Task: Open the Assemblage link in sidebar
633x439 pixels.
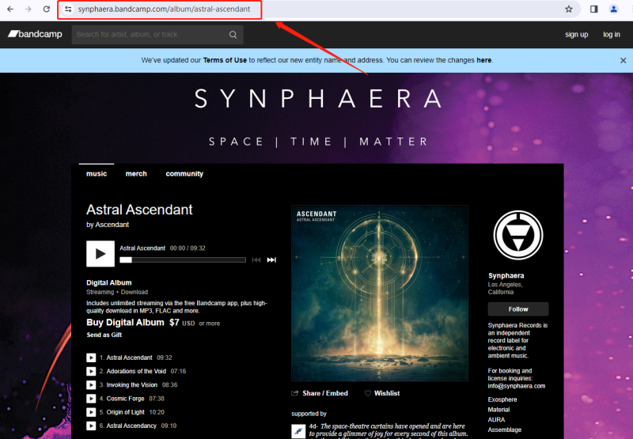Action: 505,430
